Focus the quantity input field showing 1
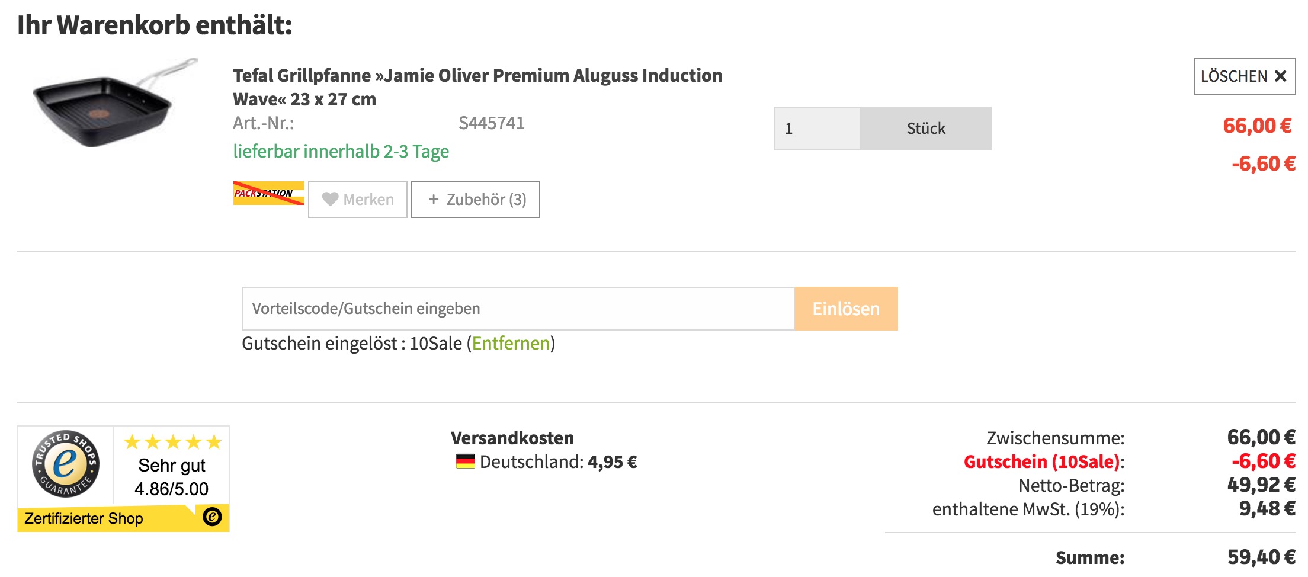The width and height of the screenshot is (1308, 577). [817, 129]
